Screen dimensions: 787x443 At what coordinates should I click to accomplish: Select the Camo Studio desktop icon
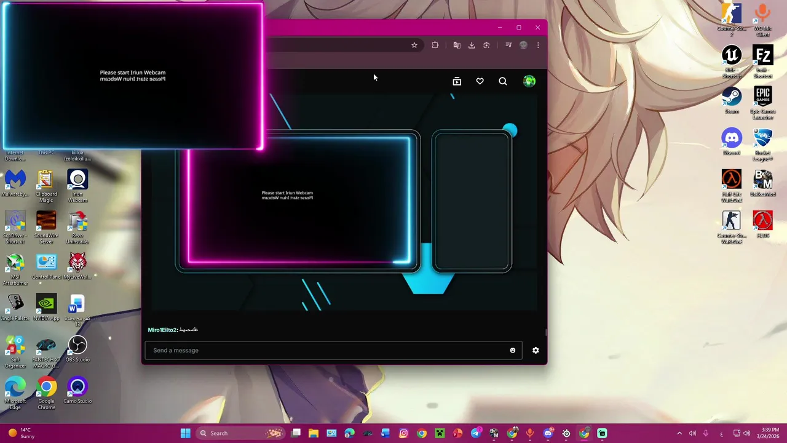[x=77, y=390]
